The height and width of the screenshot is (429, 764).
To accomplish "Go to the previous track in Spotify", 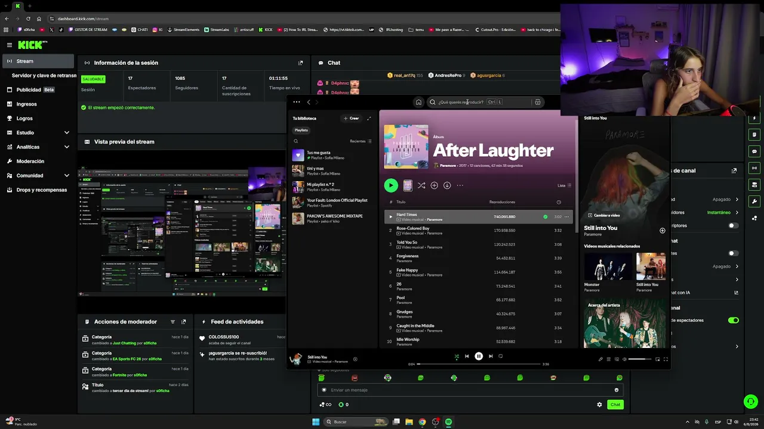I will [x=467, y=356].
